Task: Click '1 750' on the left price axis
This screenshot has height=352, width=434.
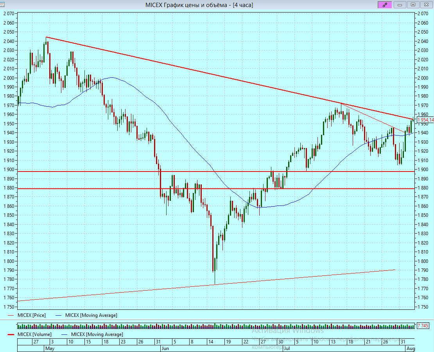Action: [9, 307]
